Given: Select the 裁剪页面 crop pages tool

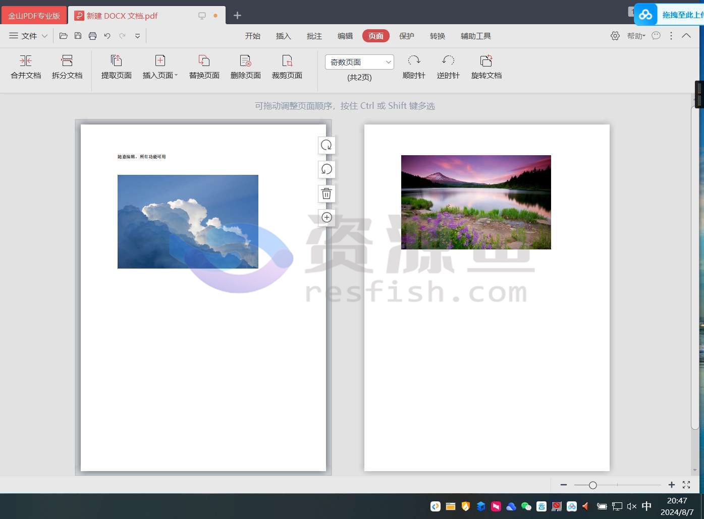Looking at the screenshot, I should click(287, 67).
